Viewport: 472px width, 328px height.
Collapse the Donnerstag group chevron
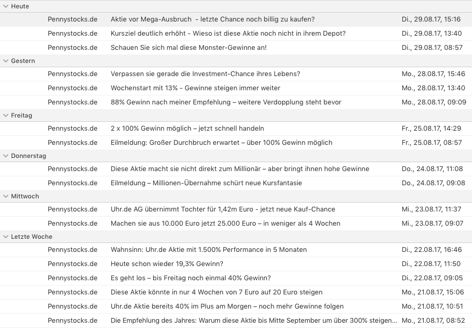[x=5, y=156]
